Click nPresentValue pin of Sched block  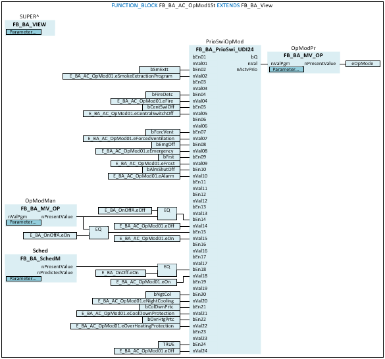tap(57, 266)
